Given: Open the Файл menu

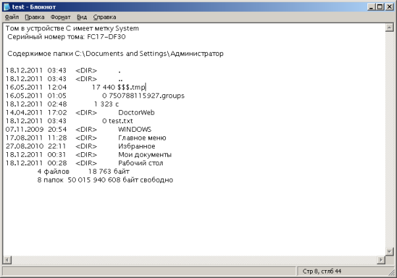Looking at the screenshot, I should [12, 17].
